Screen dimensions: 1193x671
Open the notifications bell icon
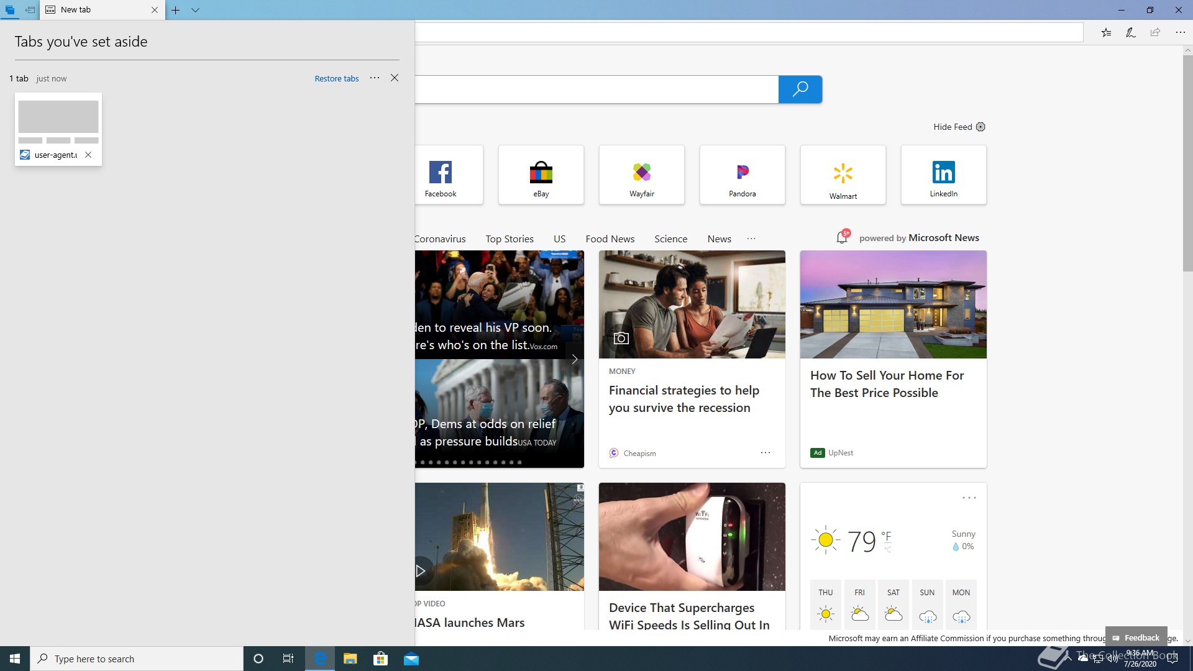tap(843, 237)
